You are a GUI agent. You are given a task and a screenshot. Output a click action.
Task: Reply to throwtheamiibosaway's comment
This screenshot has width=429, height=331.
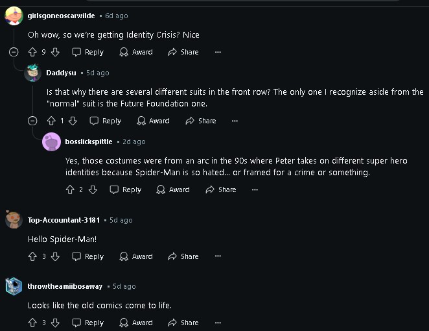[x=88, y=323]
